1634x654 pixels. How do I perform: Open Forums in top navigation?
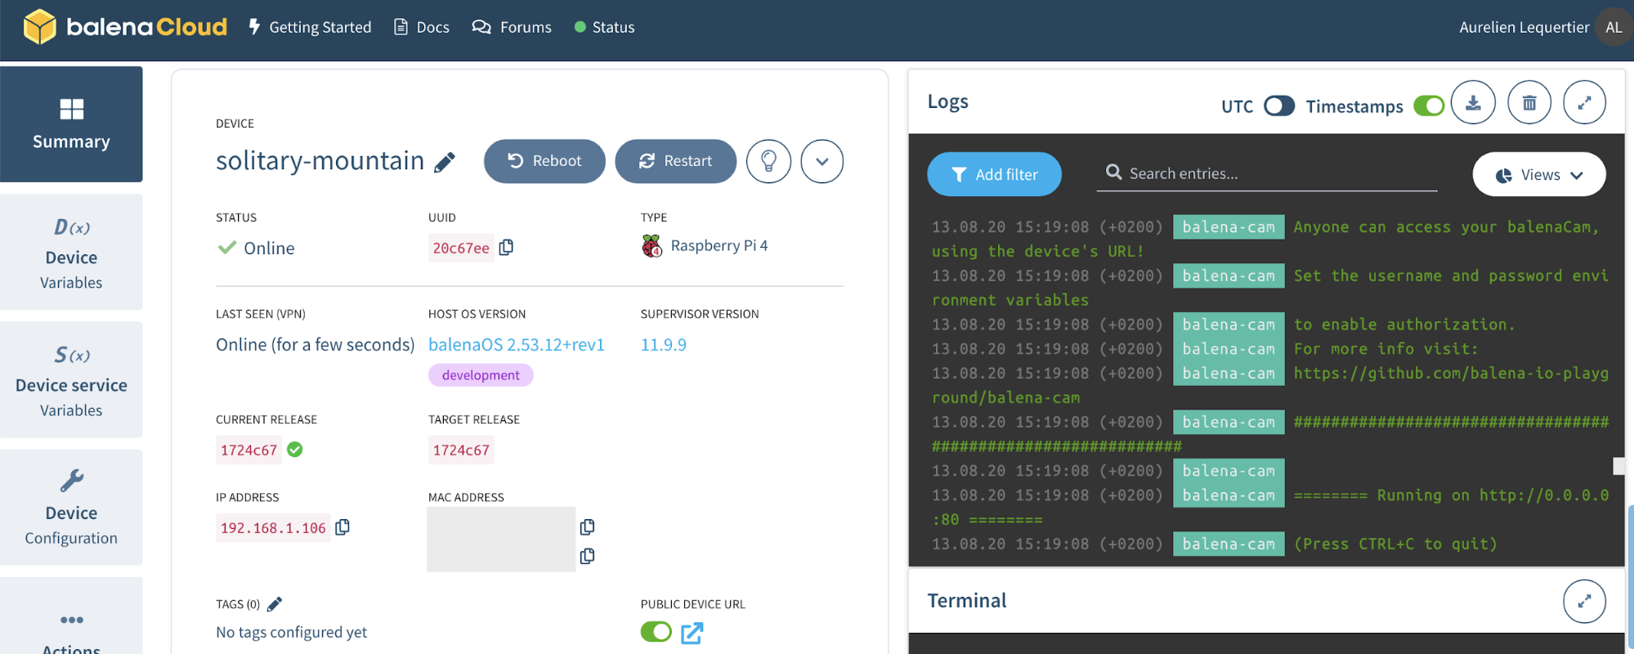click(x=512, y=27)
